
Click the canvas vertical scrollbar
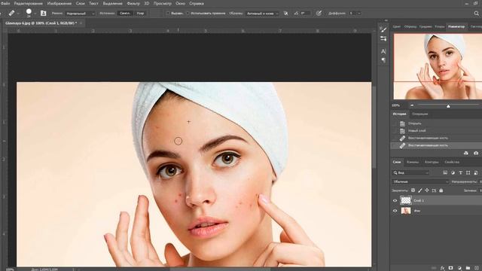click(374, 127)
